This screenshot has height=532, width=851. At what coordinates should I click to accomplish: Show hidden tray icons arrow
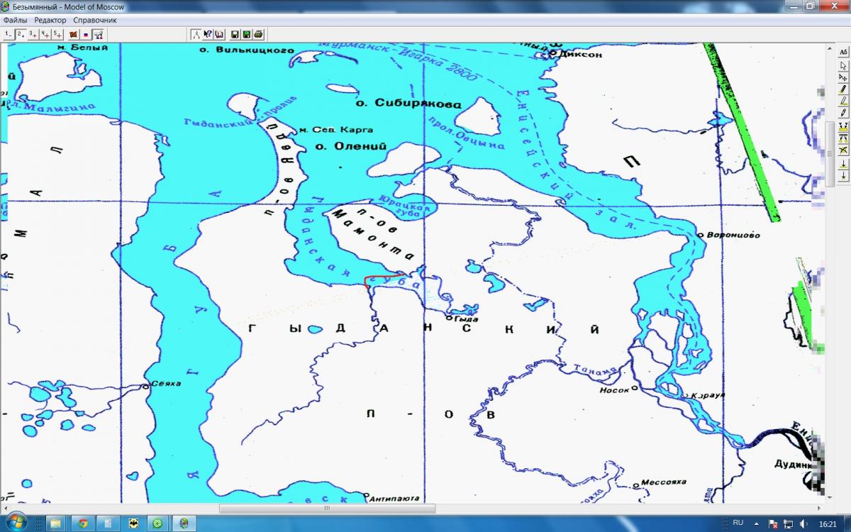(x=756, y=523)
